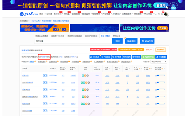Screen dimensions: 191x116
Task: Click the 所有流量词 quick filter
Action: [42, 62]
